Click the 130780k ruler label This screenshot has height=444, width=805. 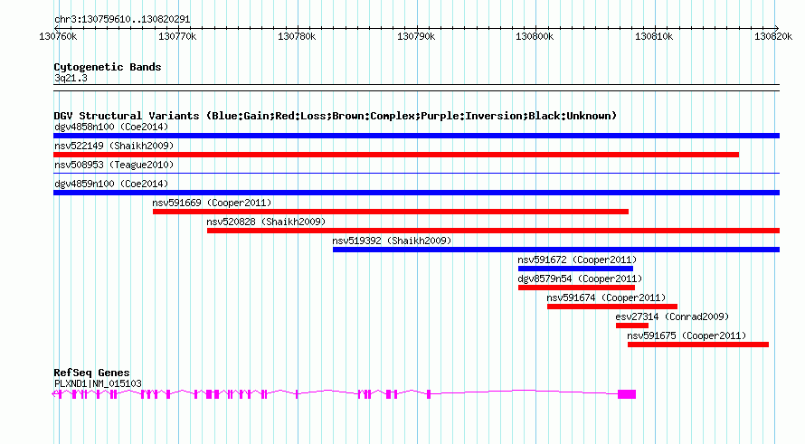[297, 36]
